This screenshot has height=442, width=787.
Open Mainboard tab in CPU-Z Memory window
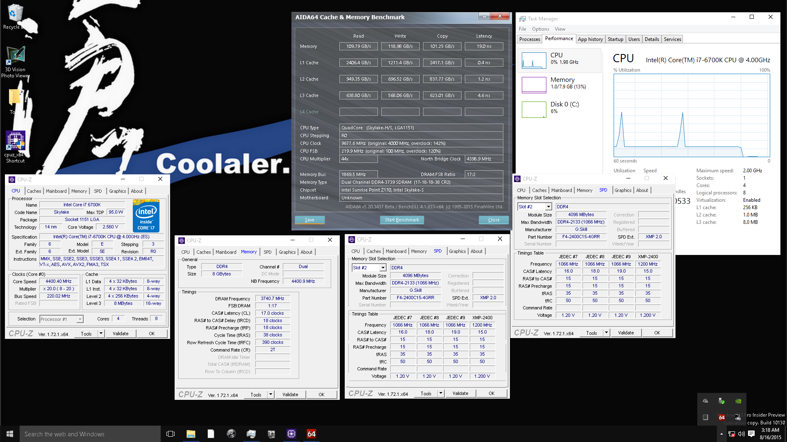pos(226,252)
